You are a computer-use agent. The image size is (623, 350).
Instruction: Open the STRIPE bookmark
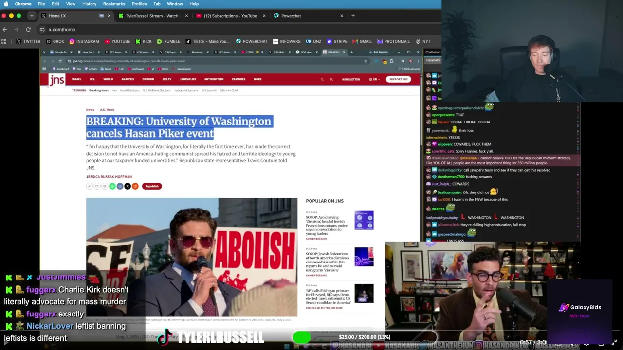337,41
